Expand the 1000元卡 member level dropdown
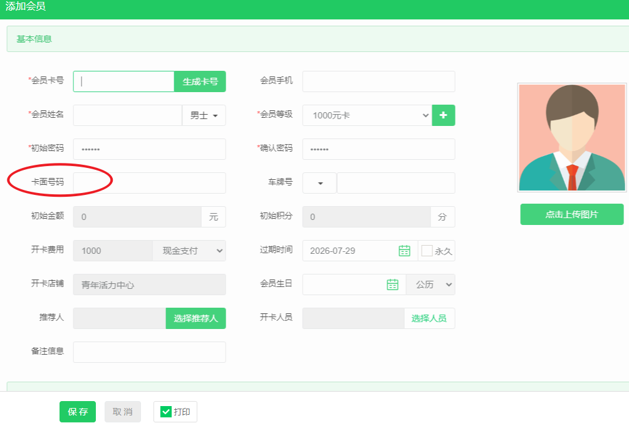Viewport: 629px width, 423px height. point(367,115)
